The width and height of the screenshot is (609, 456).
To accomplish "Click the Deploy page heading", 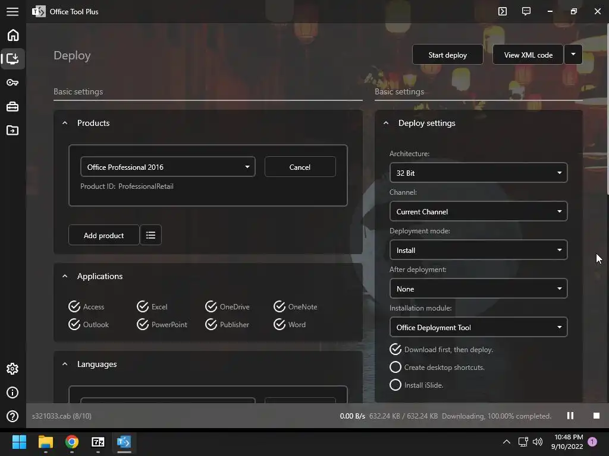I will (x=72, y=55).
